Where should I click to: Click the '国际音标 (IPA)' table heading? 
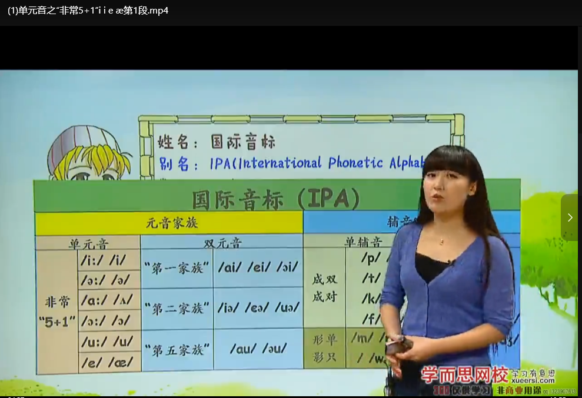(275, 199)
